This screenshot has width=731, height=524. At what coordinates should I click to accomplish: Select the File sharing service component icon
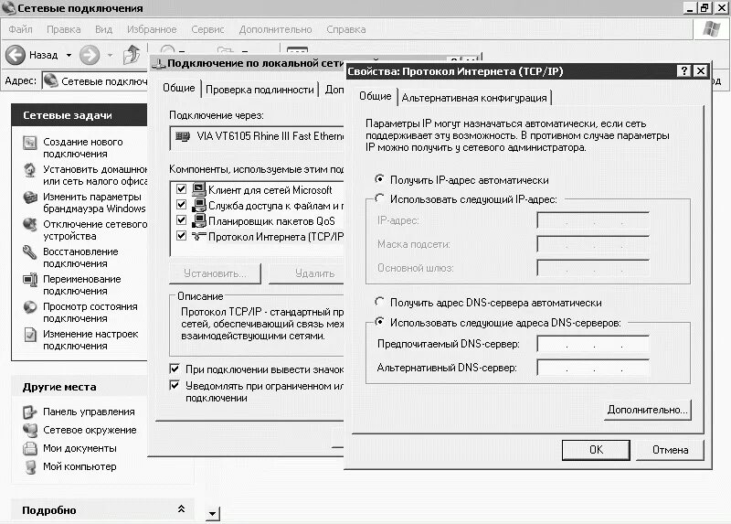point(198,206)
